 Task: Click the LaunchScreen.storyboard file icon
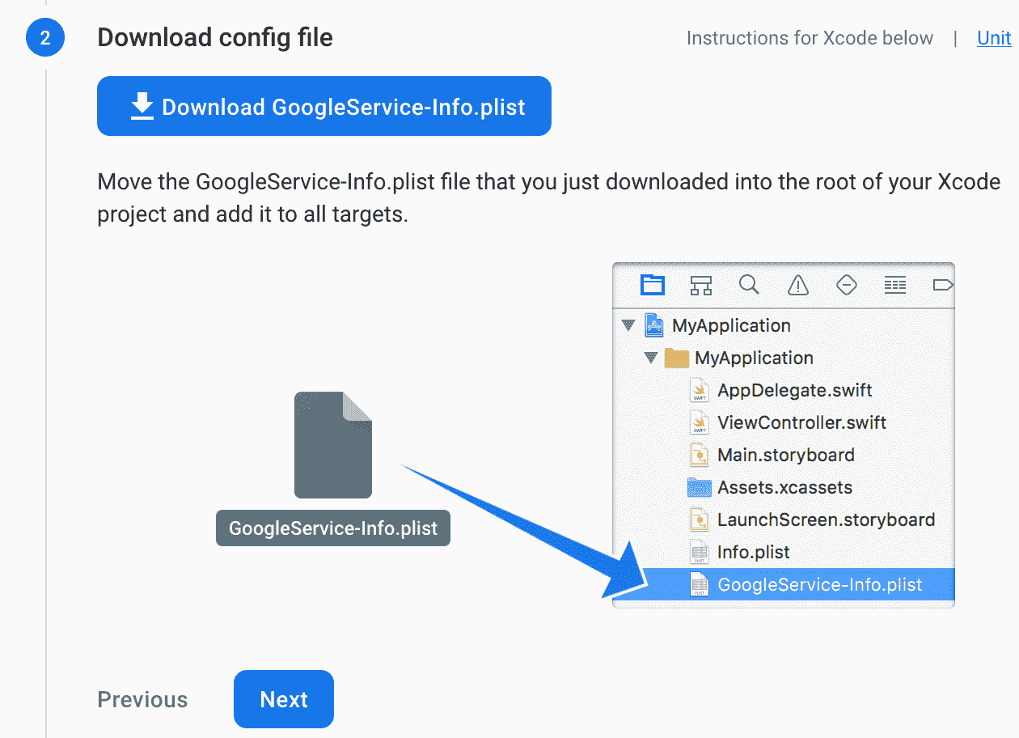699,520
